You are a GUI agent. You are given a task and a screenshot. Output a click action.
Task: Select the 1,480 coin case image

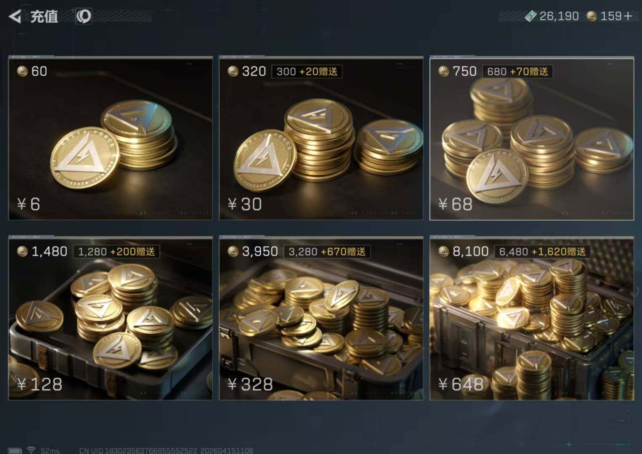(110, 318)
